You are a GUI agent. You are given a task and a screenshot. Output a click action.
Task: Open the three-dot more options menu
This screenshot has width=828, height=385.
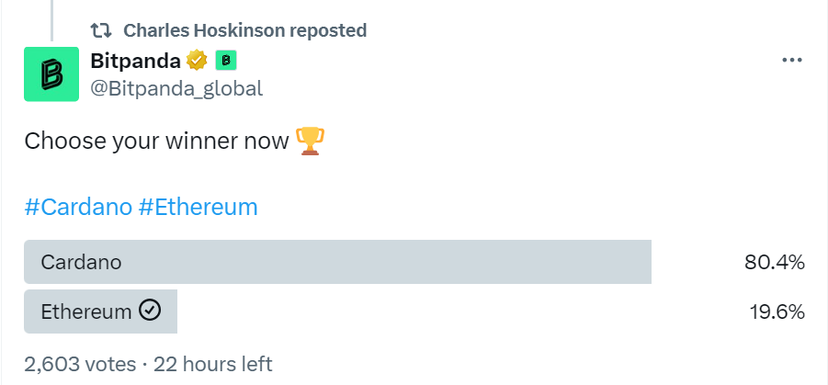click(x=792, y=60)
